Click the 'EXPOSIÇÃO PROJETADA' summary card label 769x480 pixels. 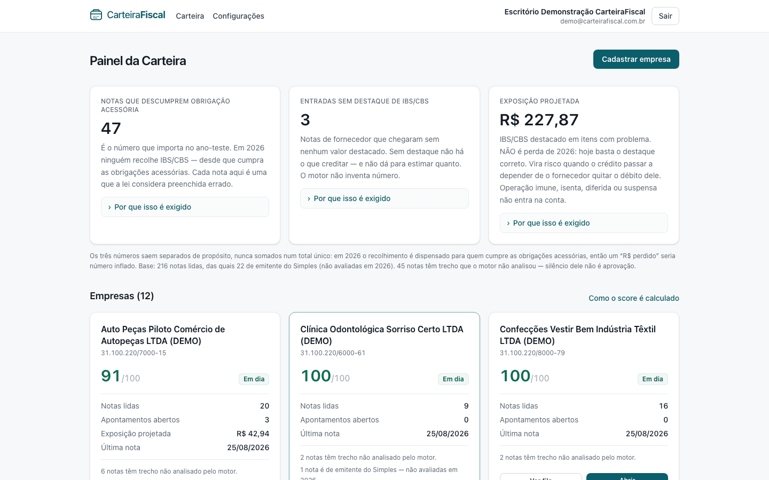point(539,101)
